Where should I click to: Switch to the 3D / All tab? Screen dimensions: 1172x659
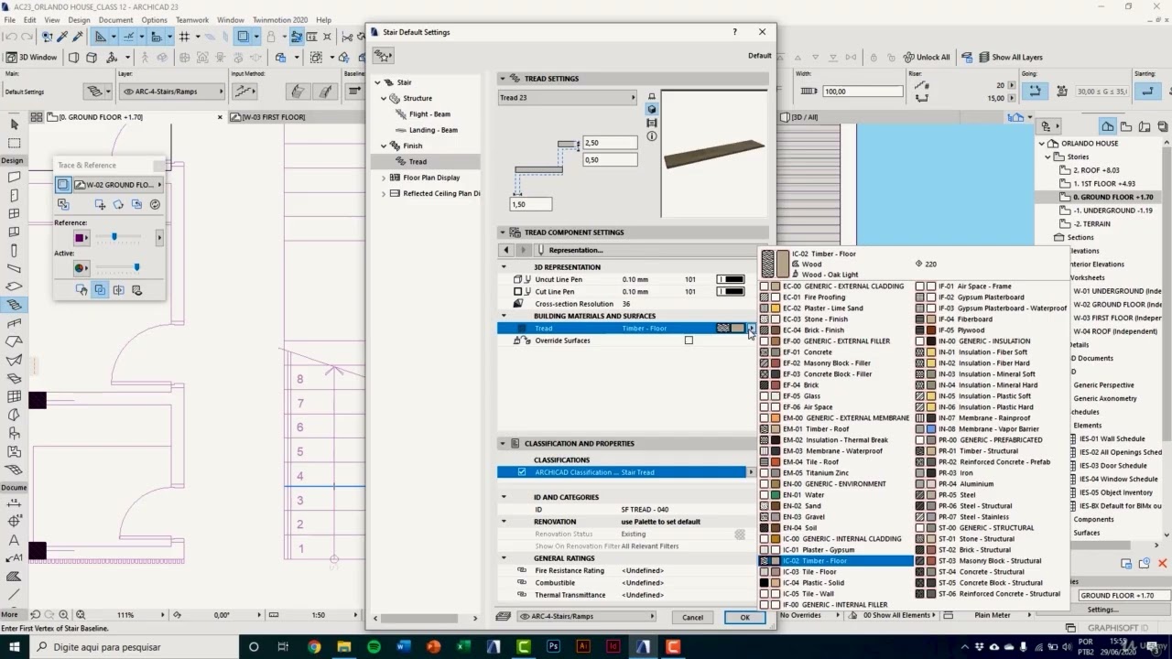tap(805, 117)
